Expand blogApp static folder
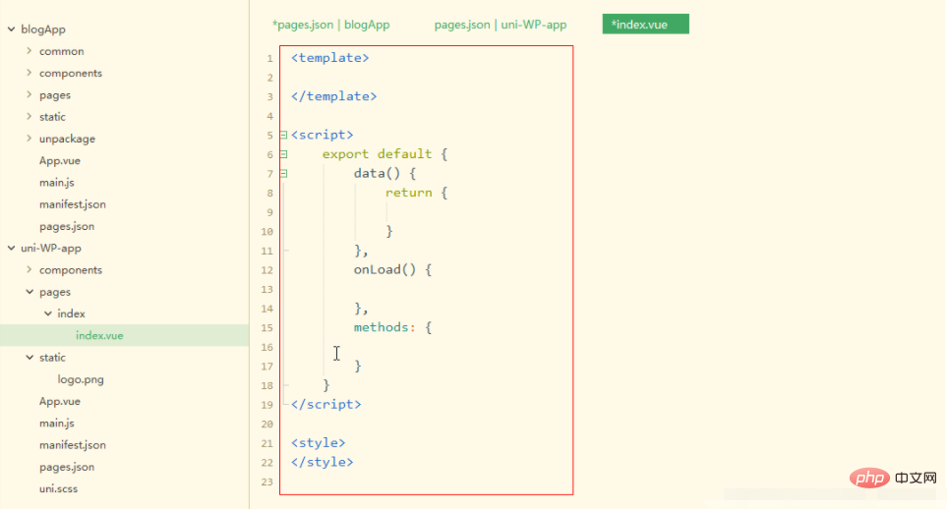This screenshot has height=510, width=947. [29, 117]
